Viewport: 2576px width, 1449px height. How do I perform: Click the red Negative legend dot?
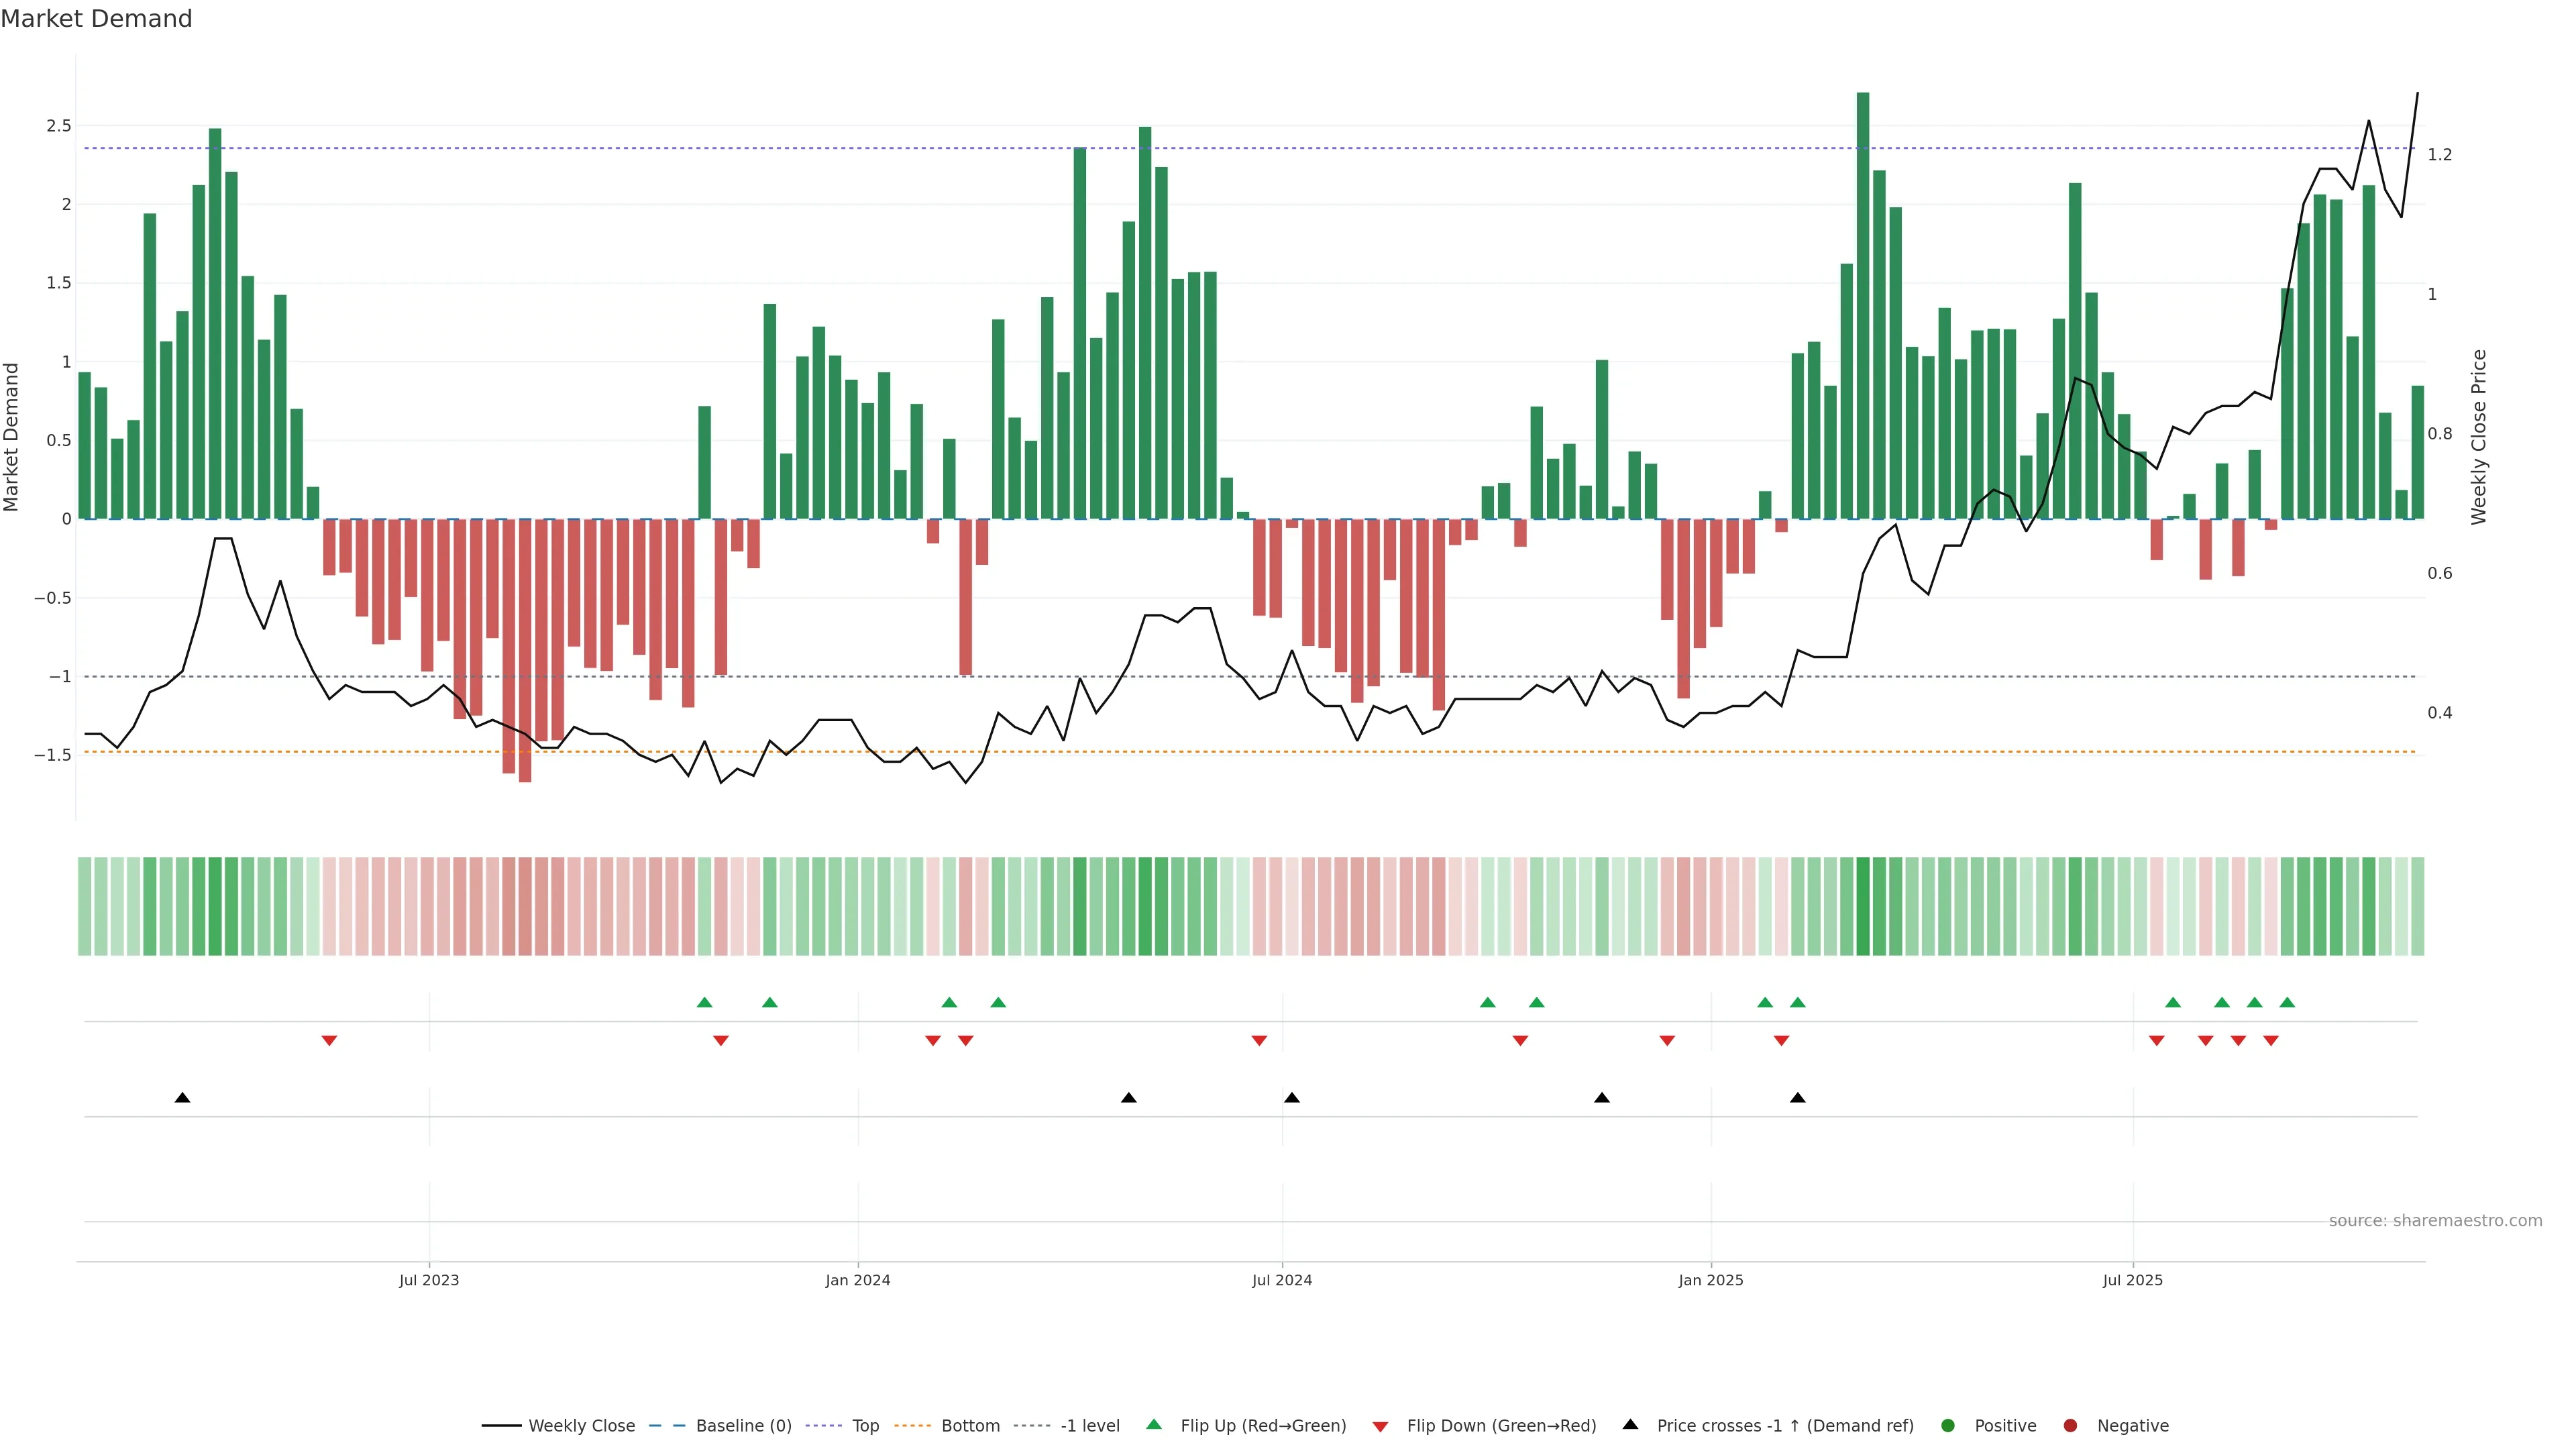tap(2070, 1425)
